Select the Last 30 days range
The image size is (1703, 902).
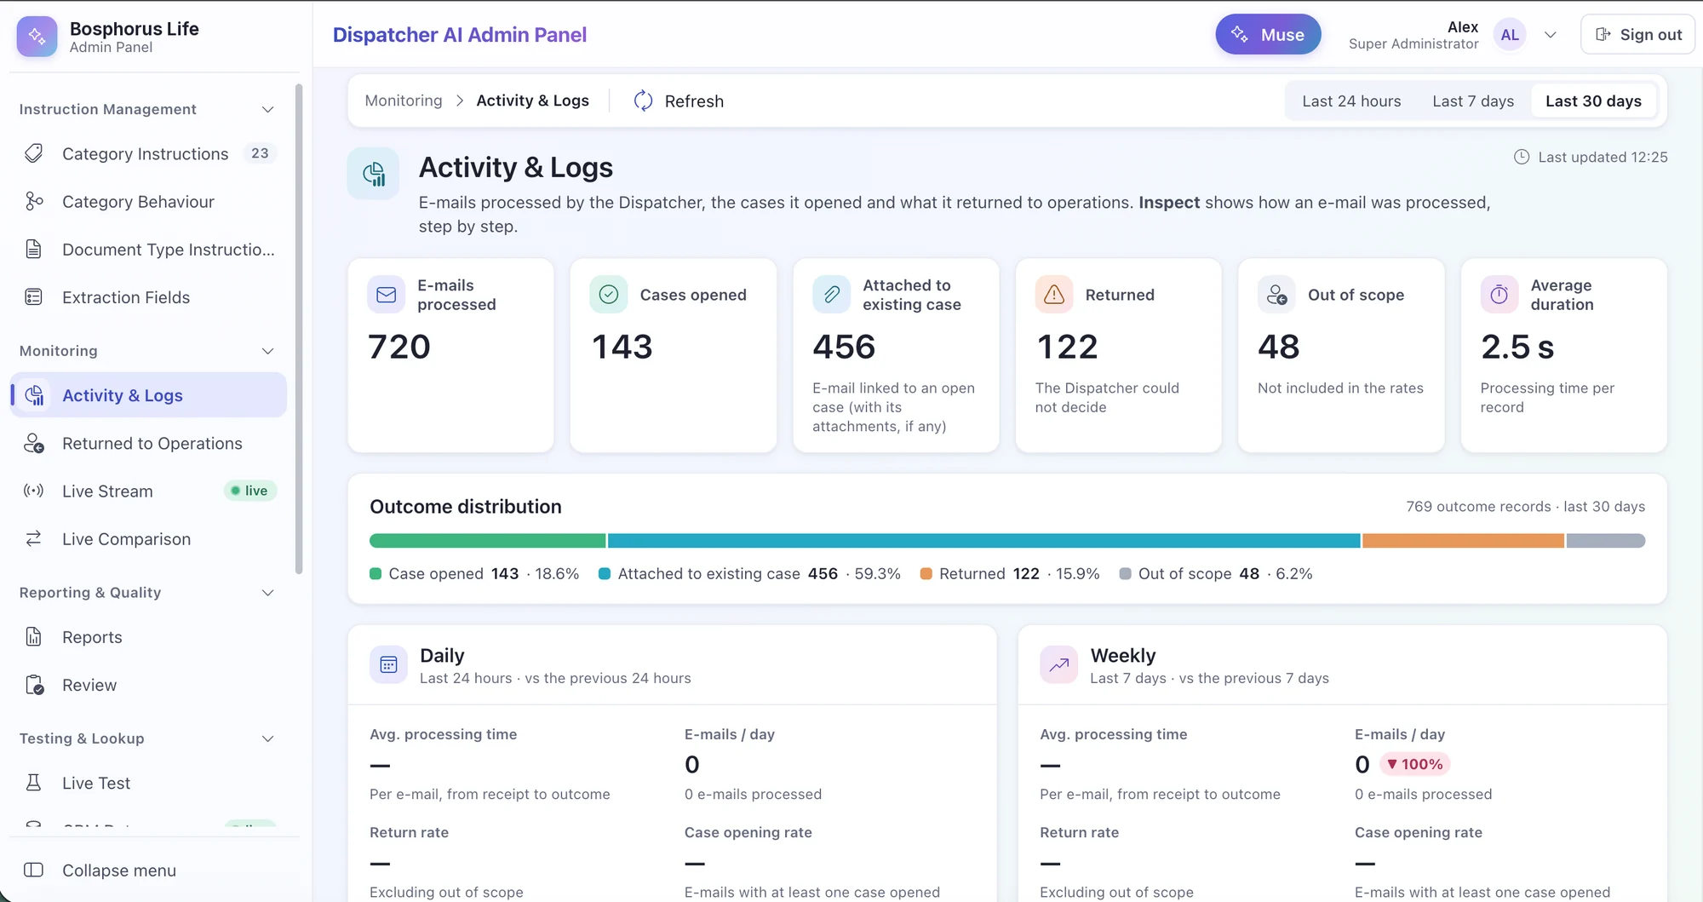1593,101
